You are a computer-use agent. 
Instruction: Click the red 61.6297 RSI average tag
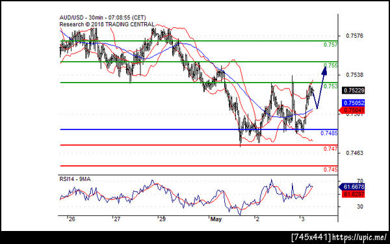354,194
